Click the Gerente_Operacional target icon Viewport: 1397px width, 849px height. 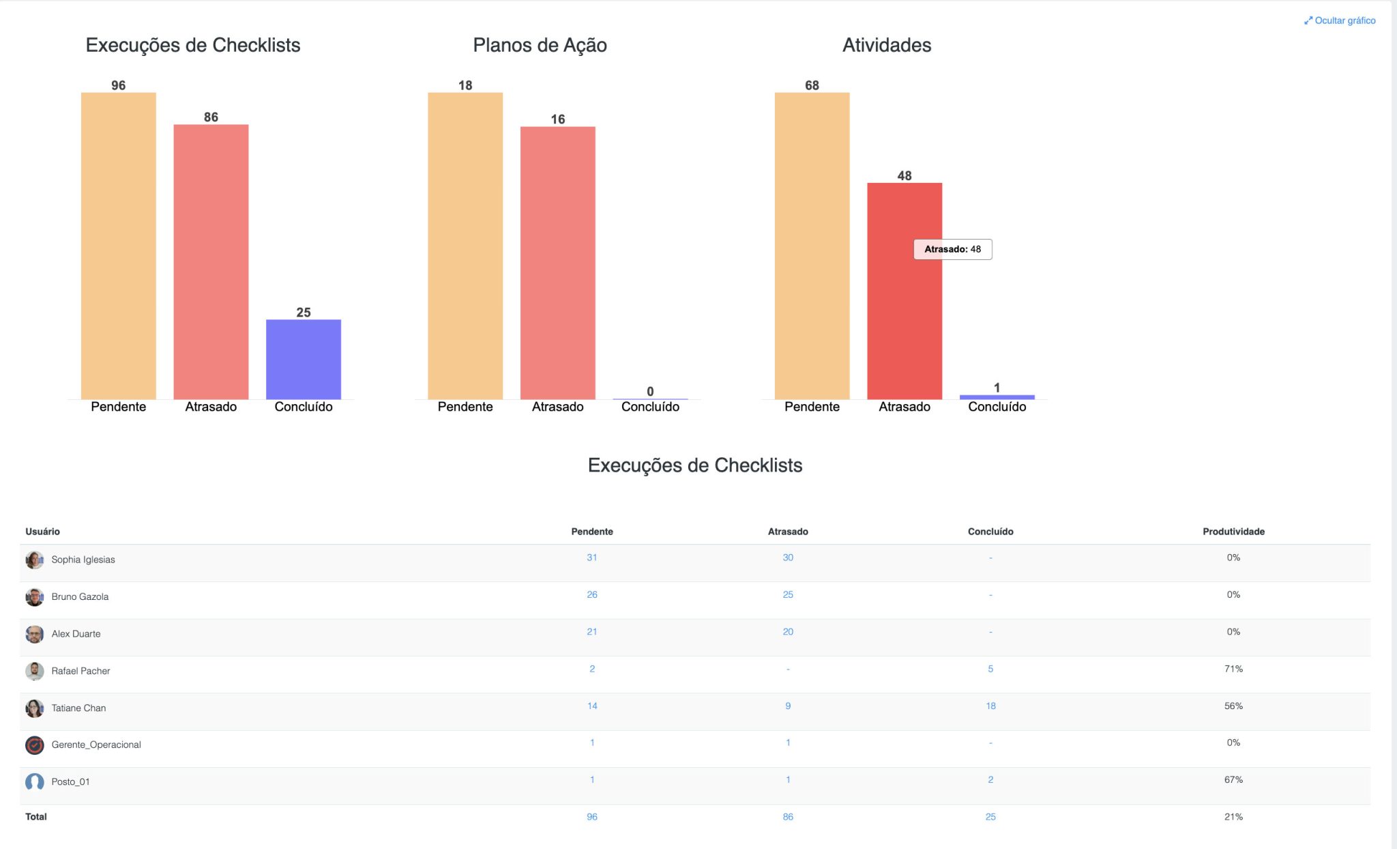pos(35,745)
